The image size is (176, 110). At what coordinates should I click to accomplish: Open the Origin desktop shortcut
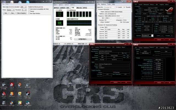[x=20, y=85]
